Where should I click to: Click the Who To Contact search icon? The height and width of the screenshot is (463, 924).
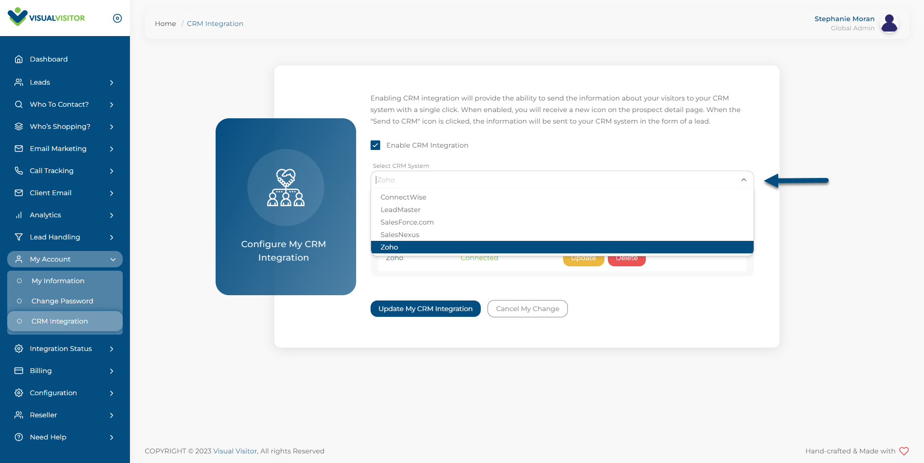point(19,104)
